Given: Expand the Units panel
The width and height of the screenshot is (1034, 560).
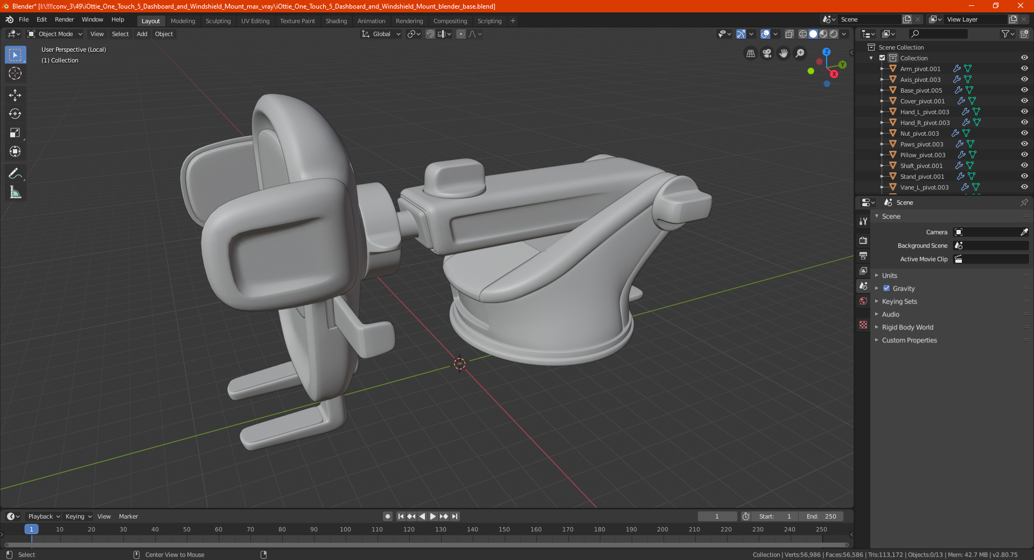Looking at the screenshot, I should (890, 275).
